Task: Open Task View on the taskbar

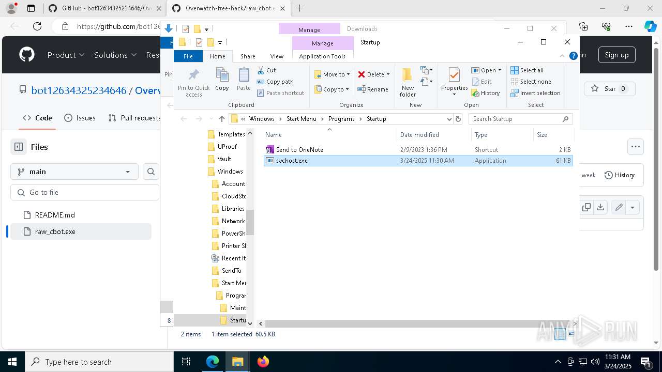Action: coord(187,362)
